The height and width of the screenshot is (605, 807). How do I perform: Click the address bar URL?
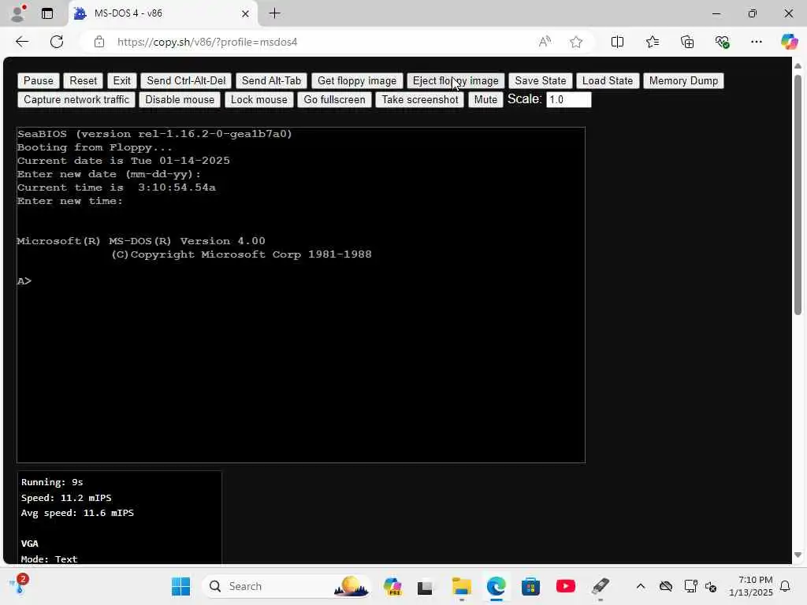(x=207, y=42)
